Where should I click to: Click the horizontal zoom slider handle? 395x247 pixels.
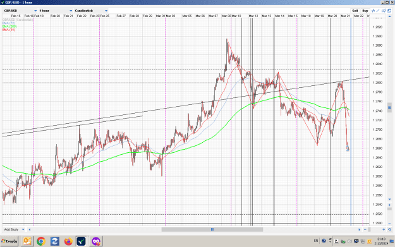pos(369,229)
